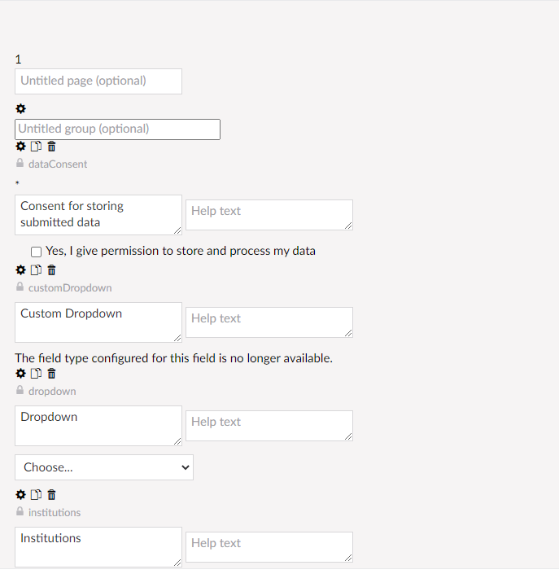Click Help text box next to Institutions
Screen dimensions: 559x574
269,547
